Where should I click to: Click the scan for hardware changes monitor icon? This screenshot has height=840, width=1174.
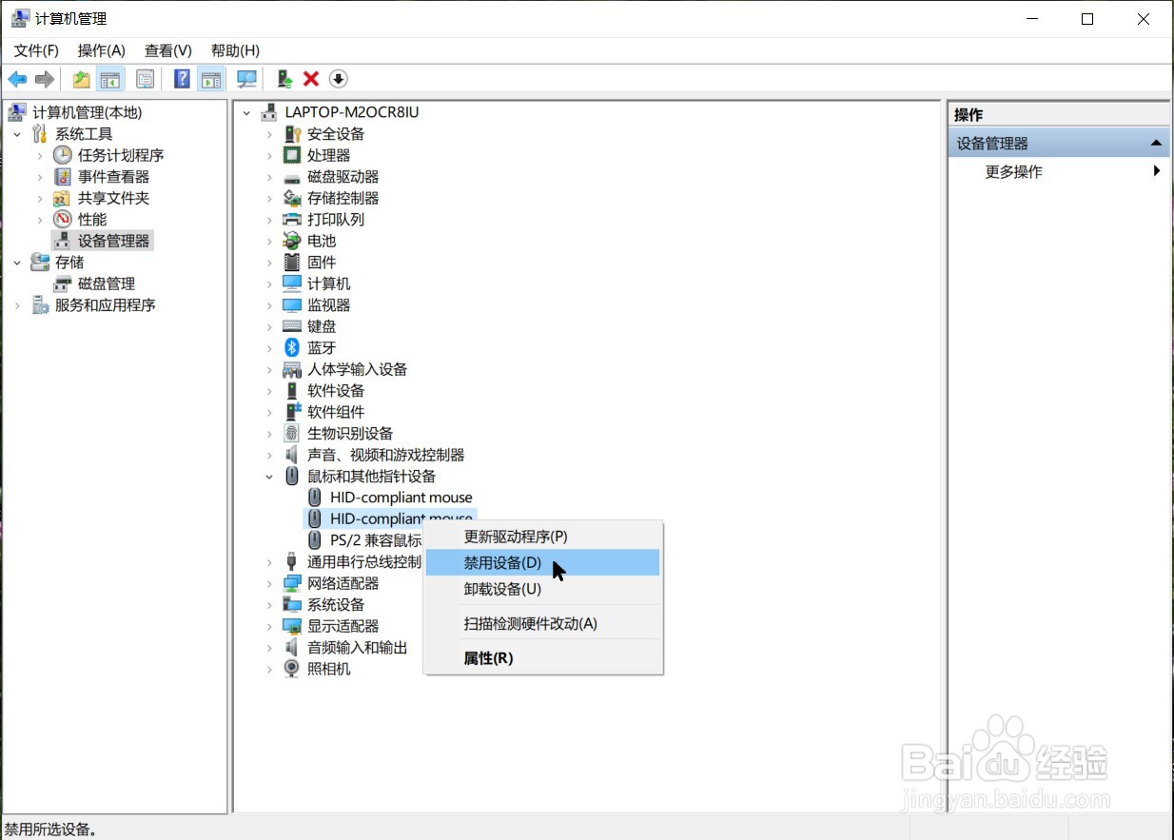(246, 79)
